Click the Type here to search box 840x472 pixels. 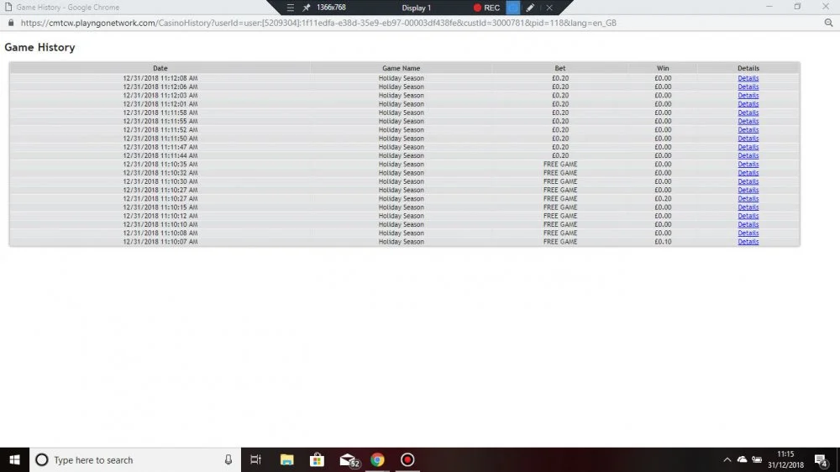(x=135, y=459)
